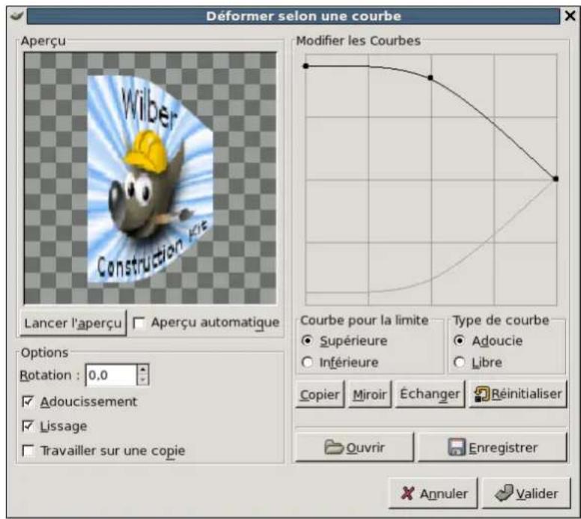Reset curves with the Réinitialiser button
581x519 pixels.
coord(518,395)
